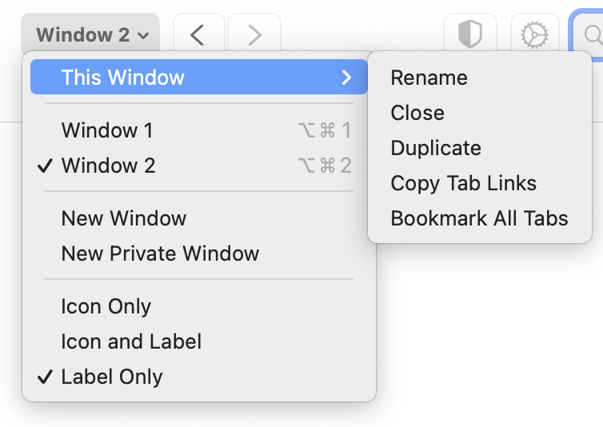
Task: Click the magnifying glass search icon
Action: [593, 35]
